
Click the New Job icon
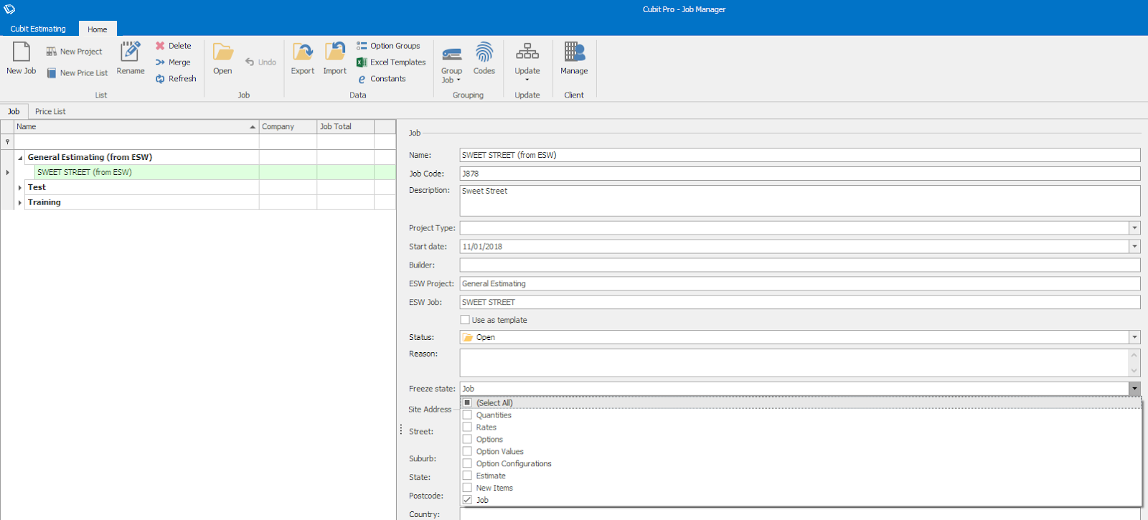[x=21, y=52]
